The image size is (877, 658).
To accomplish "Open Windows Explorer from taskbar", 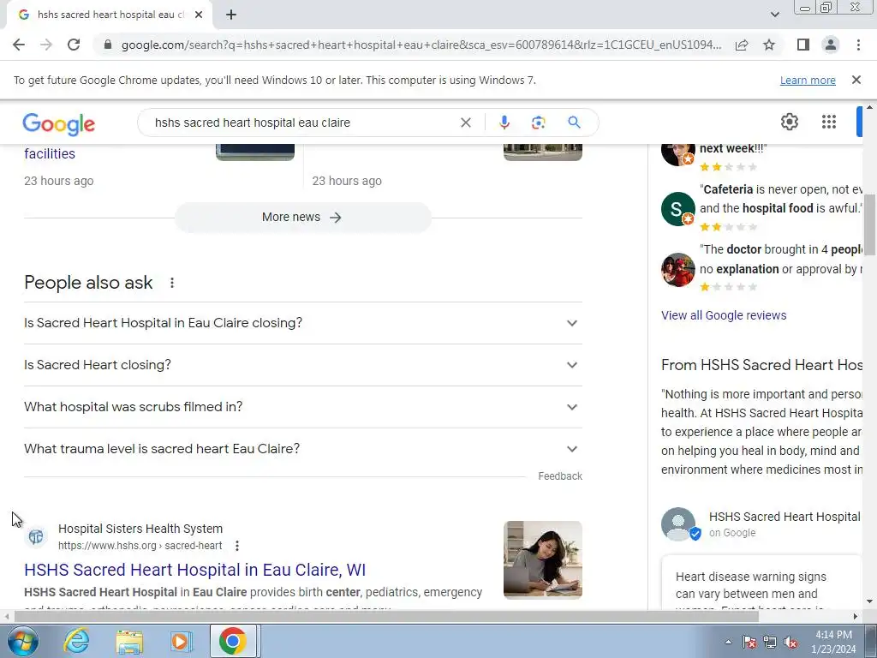I will 130,641.
